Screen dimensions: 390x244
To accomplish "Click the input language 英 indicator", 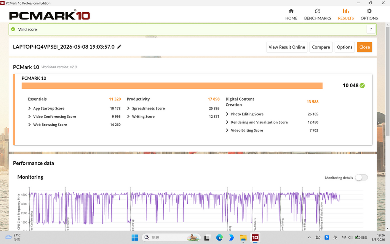I will coord(335,238).
